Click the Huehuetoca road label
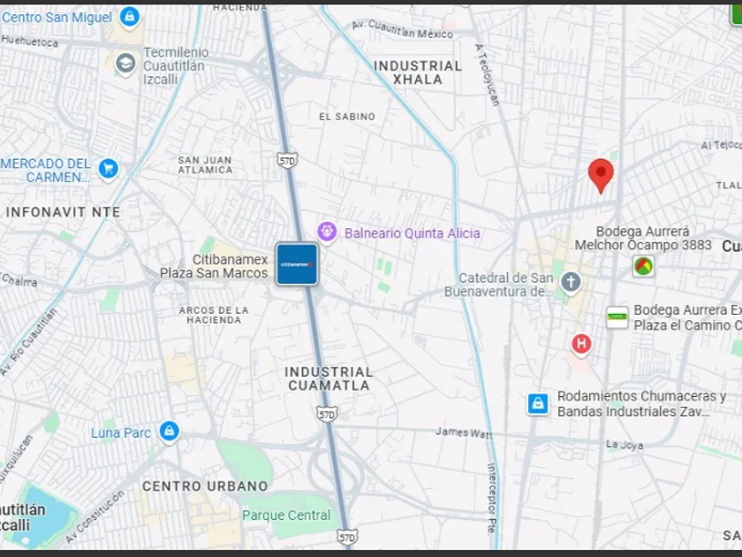742x557 pixels. tap(29, 42)
